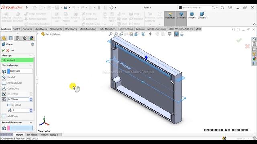Image resolution: width=257 pixels, height=144 pixels.
Task: Click the Second Reference selection box
Action: click(x=20, y=128)
